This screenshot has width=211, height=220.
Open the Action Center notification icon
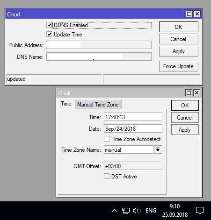(200, 211)
